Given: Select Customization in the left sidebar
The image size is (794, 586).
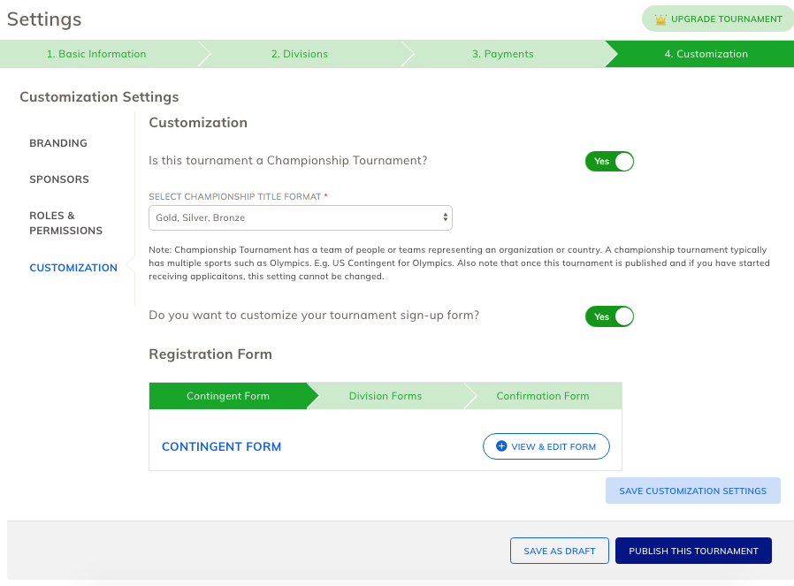Looking at the screenshot, I should [x=73, y=268].
